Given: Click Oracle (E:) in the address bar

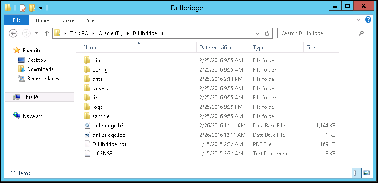Looking at the screenshot, I should point(110,33).
